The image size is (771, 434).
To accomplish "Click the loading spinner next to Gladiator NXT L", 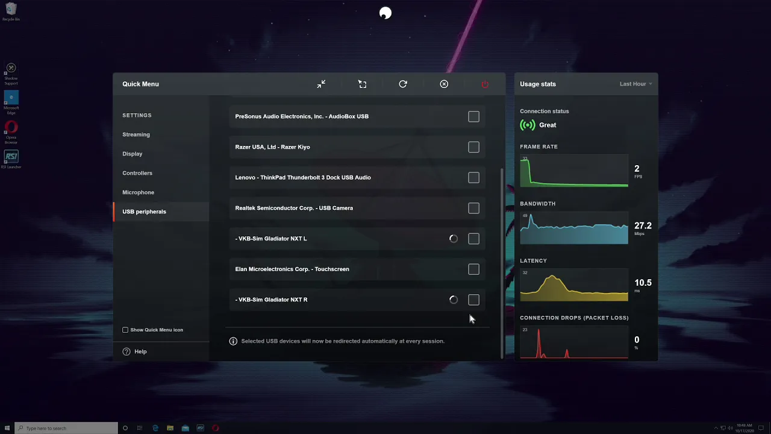I will point(454,239).
